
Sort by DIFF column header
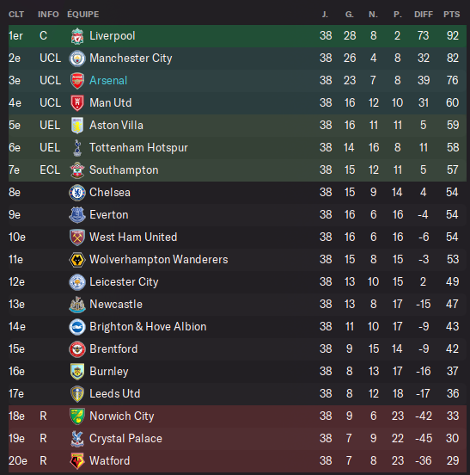coord(424,15)
